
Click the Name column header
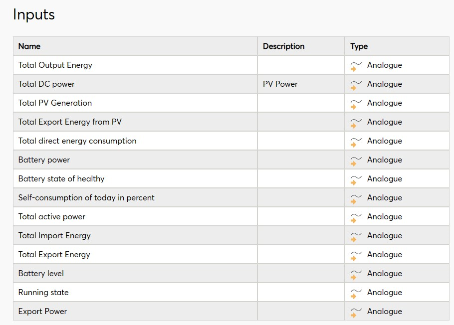(x=29, y=46)
